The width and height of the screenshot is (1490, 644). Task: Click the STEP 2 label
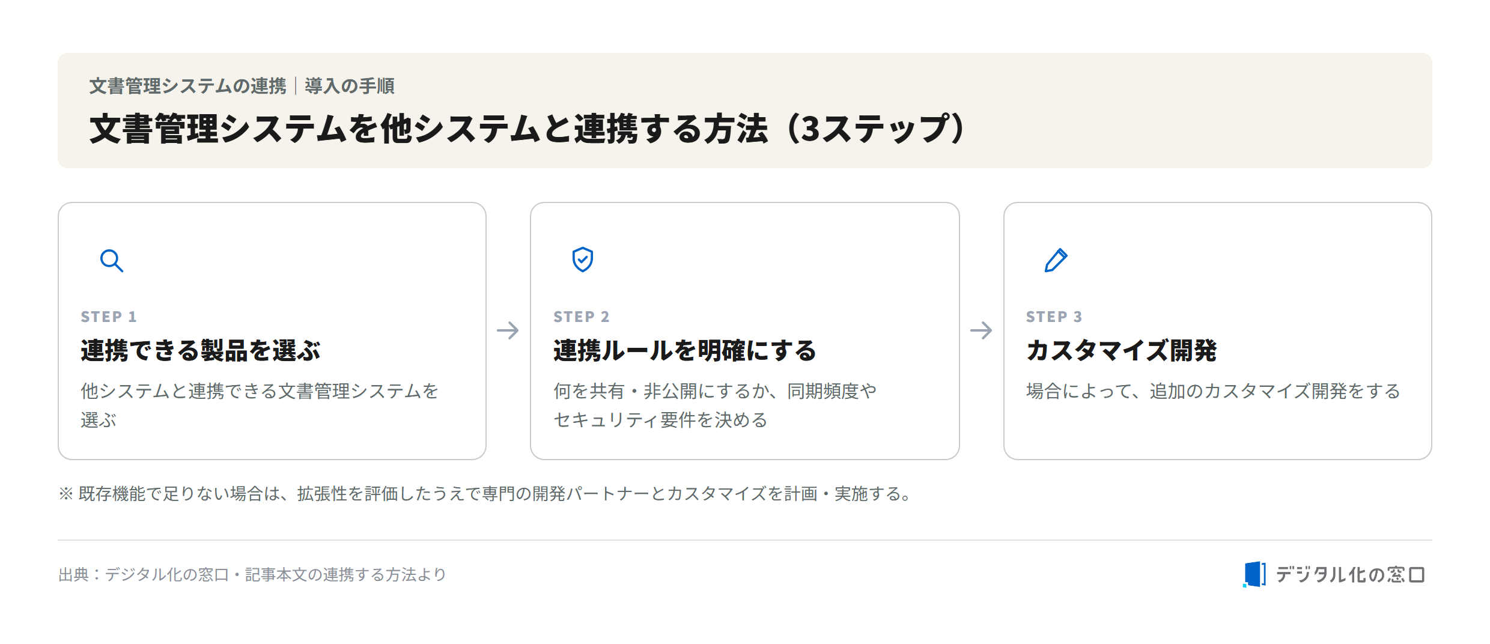coord(582,317)
